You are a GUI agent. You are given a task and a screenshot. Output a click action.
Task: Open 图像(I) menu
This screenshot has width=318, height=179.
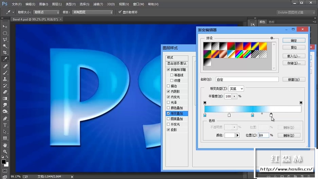pyautogui.click(x=43, y=4)
